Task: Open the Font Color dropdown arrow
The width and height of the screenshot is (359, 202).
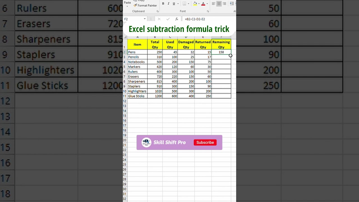Action: (207, 4)
